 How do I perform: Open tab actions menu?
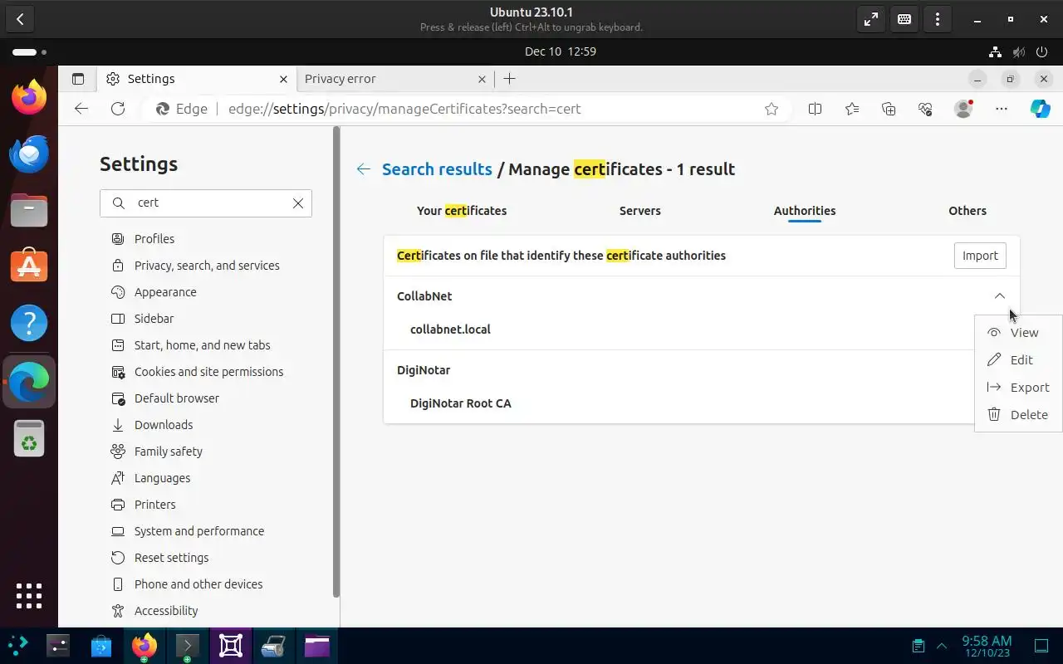(78, 79)
